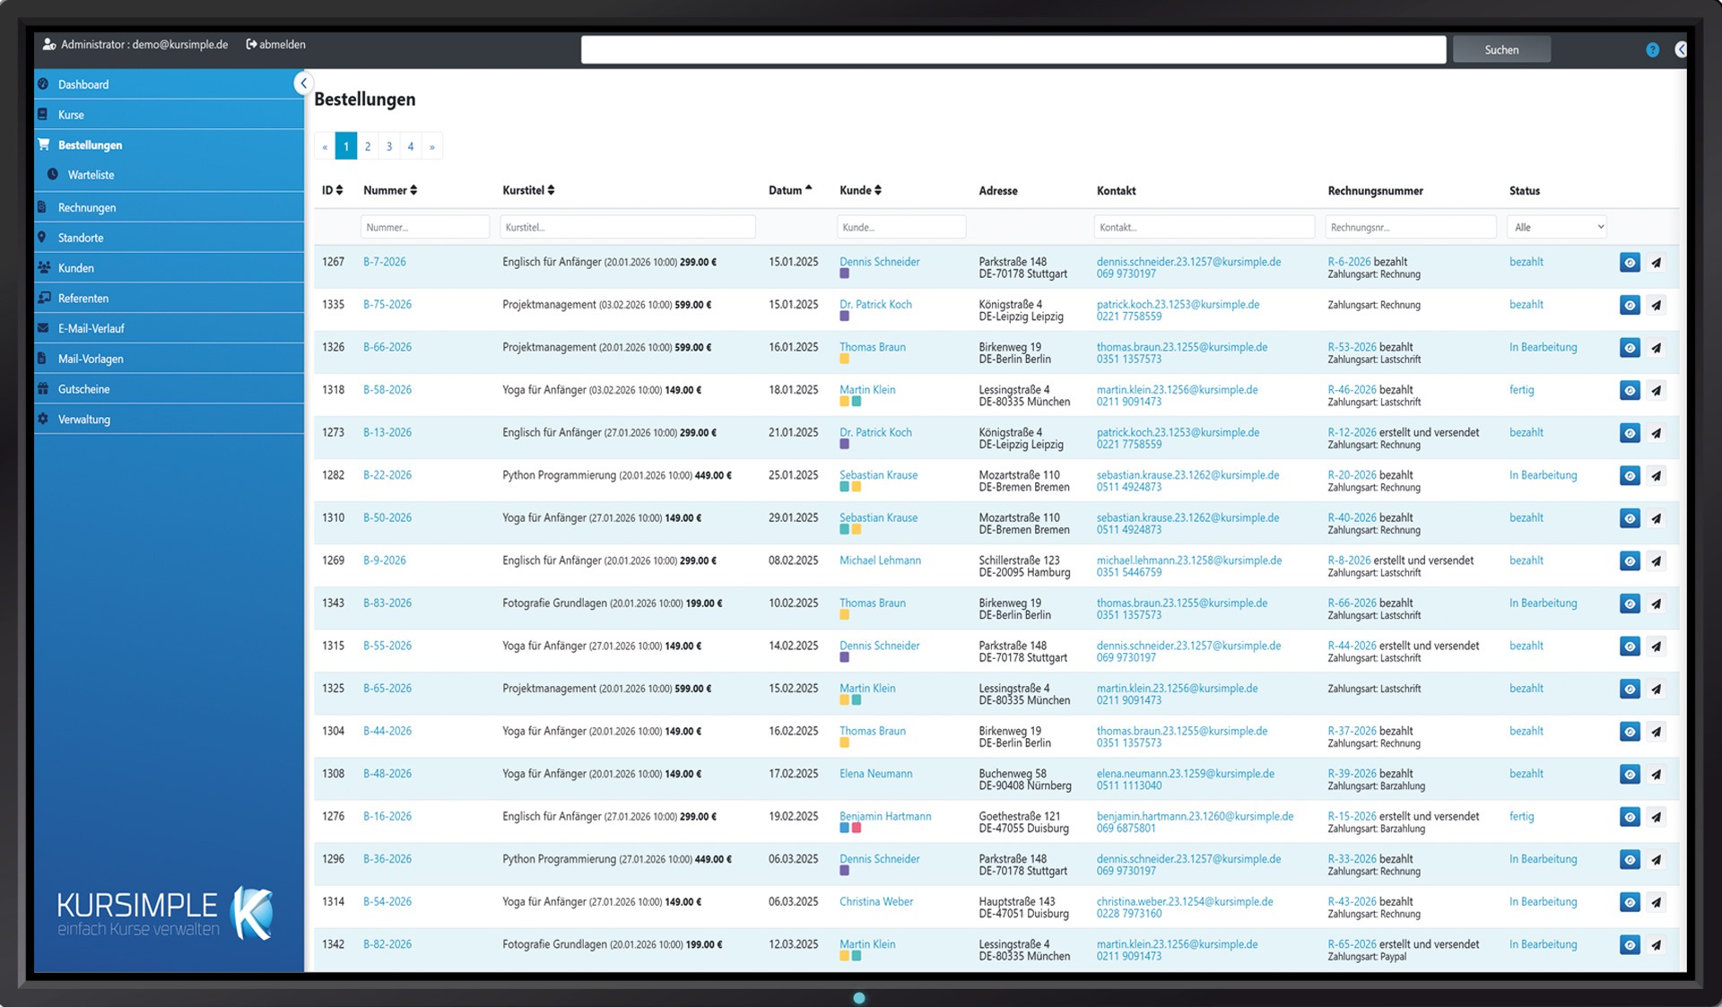Sort orders by Datum column arrow

pyautogui.click(x=808, y=188)
